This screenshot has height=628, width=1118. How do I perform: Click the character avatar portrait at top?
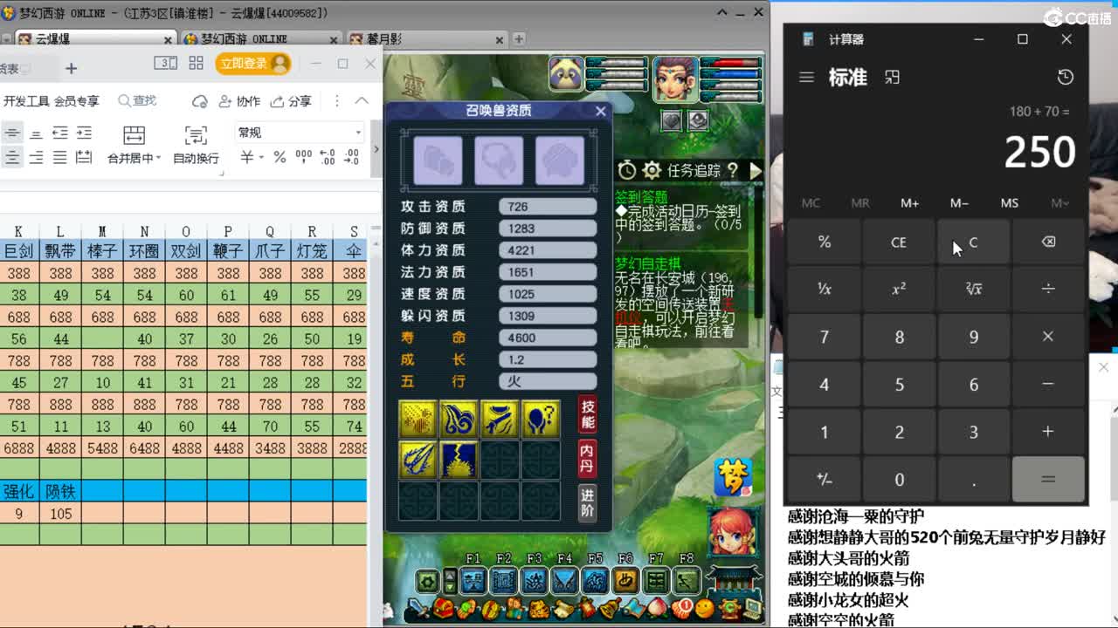point(675,78)
